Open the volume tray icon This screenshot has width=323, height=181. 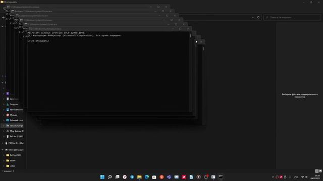[306, 177]
